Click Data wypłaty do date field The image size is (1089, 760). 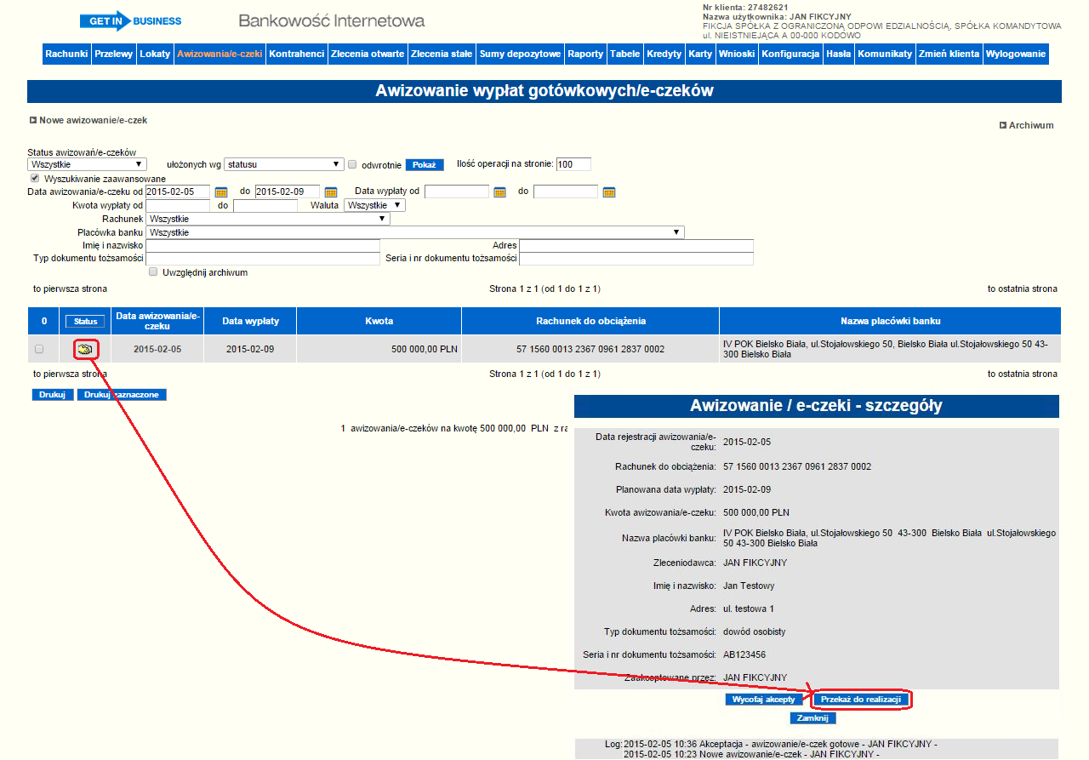pos(566,192)
